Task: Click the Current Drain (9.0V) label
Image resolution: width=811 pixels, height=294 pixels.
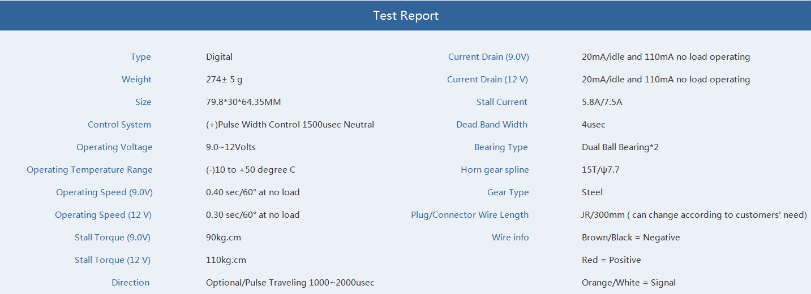Action: [x=488, y=57]
